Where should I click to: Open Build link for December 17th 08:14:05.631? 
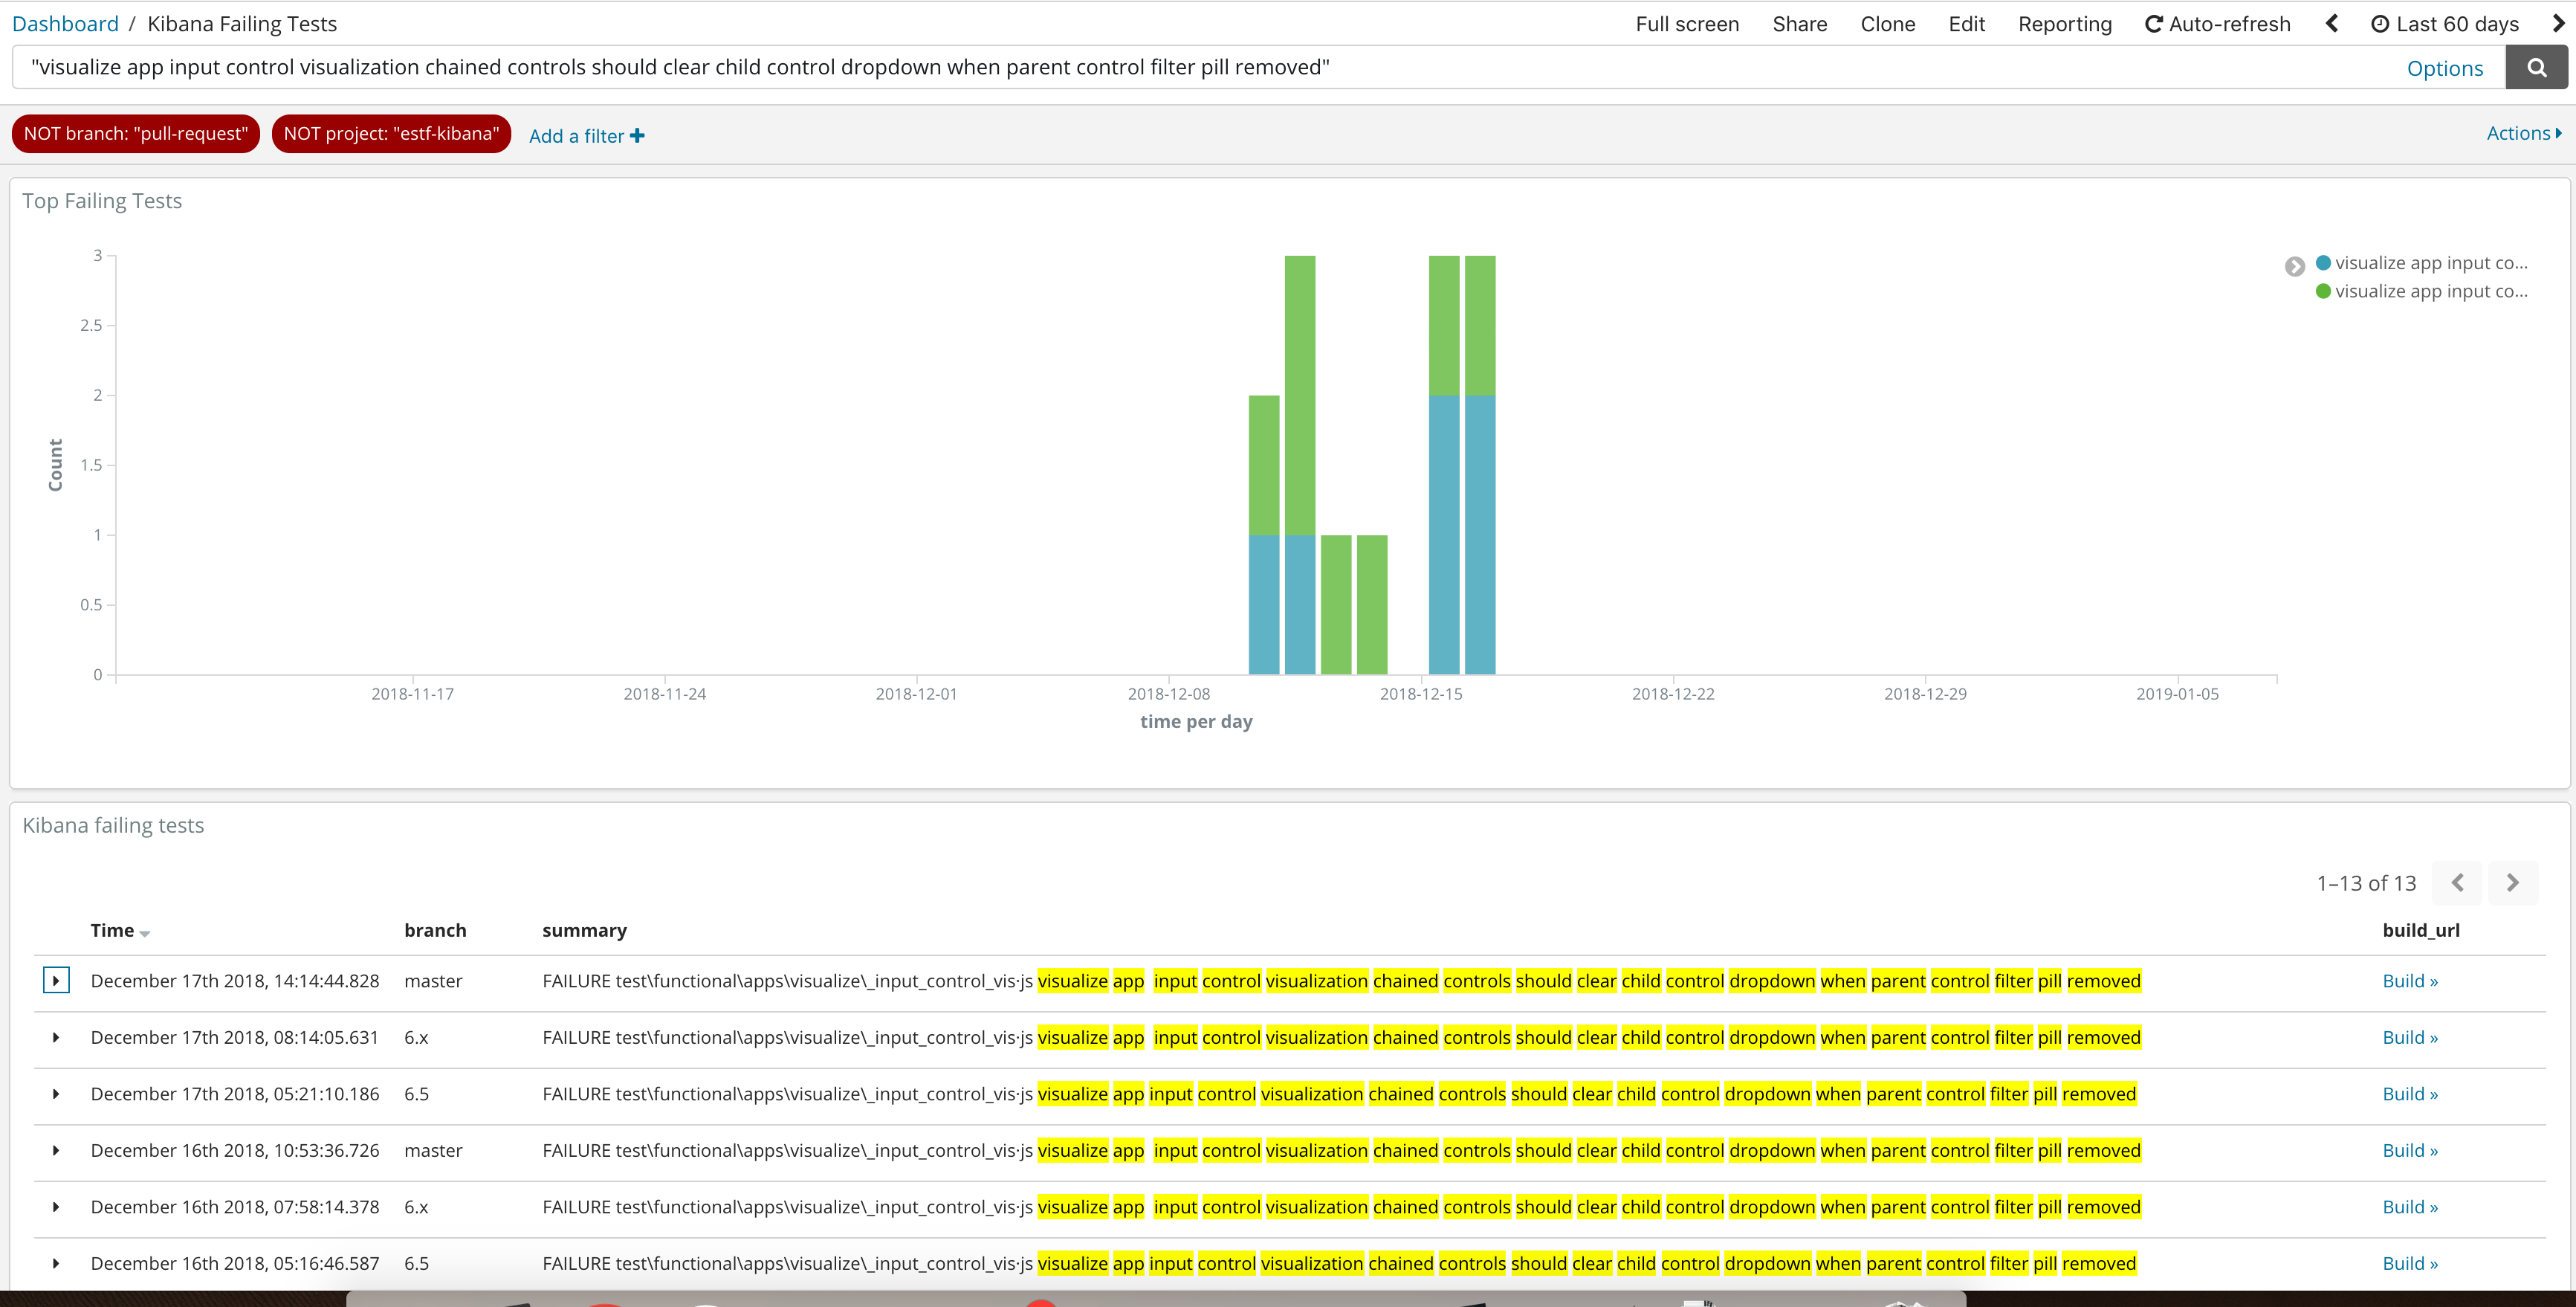2410,1038
